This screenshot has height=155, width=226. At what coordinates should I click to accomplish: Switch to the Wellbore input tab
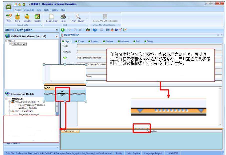(x=108, y=41)
